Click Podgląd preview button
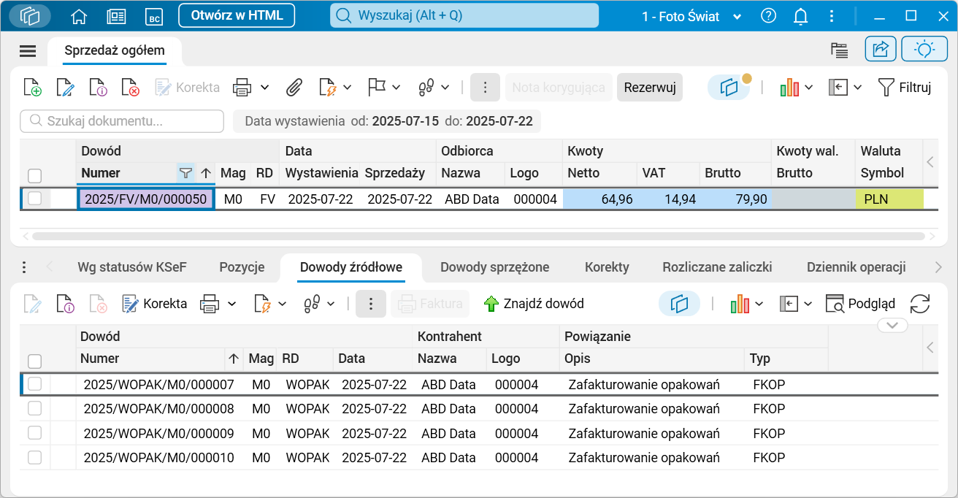This screenshot has width=958, height=498. tap(860, 304)
